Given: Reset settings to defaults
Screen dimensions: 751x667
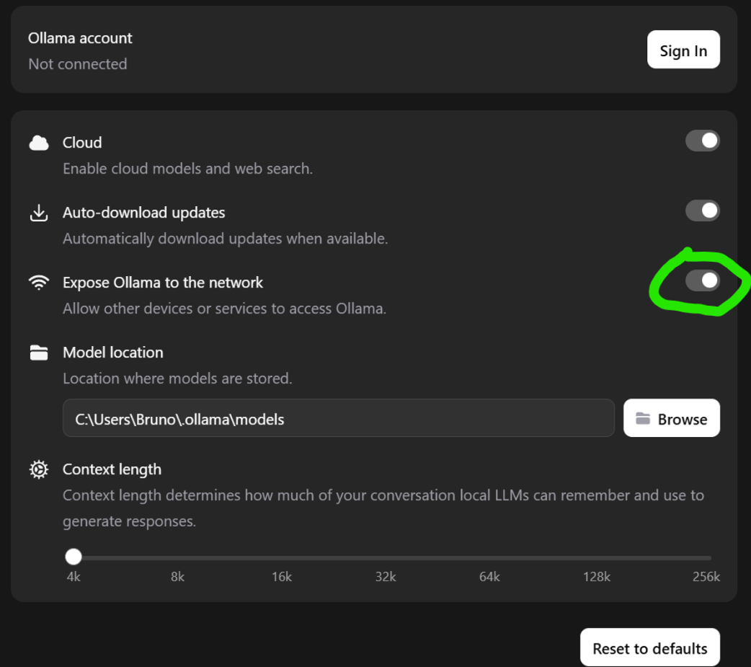Looking at the screenshot, I should (650, 648).
